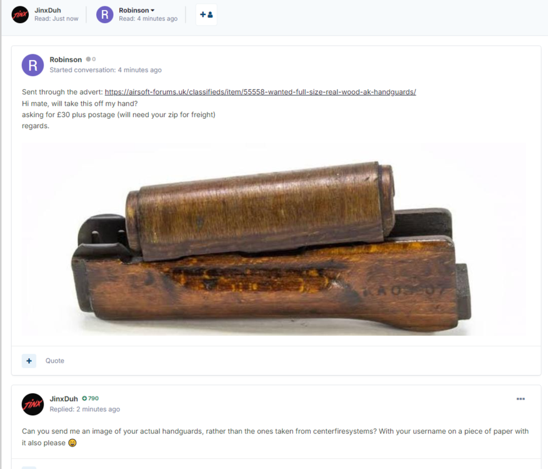Open the AK handguard photo

(274, 239)
